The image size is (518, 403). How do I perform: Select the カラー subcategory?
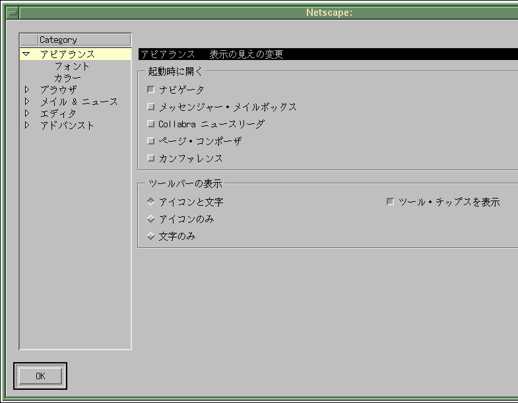click(67, 78)
